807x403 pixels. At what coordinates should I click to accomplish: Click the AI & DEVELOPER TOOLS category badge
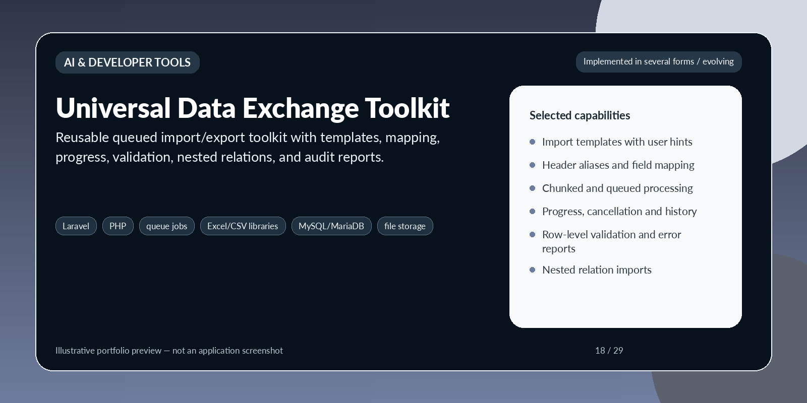click(128, 62)
